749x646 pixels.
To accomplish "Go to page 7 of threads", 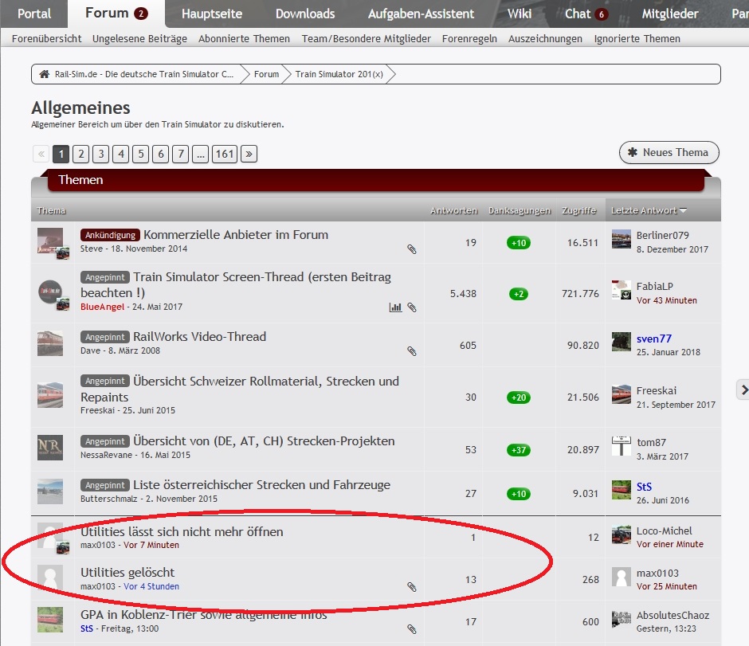I will [x=181, y=154].
